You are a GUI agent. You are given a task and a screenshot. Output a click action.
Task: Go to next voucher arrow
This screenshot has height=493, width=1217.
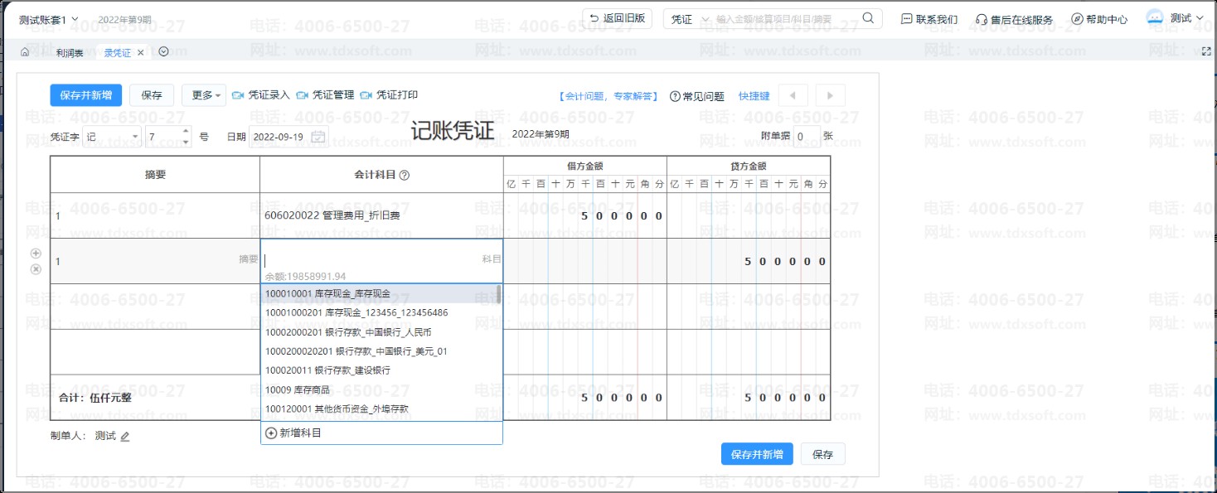830,95
